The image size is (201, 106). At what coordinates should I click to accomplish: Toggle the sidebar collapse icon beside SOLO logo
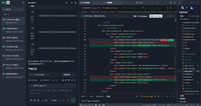tap(24, 3)
